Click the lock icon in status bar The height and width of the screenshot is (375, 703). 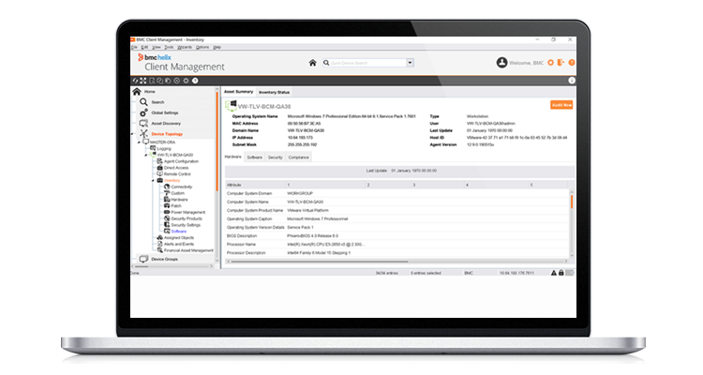tap(561, 273)
